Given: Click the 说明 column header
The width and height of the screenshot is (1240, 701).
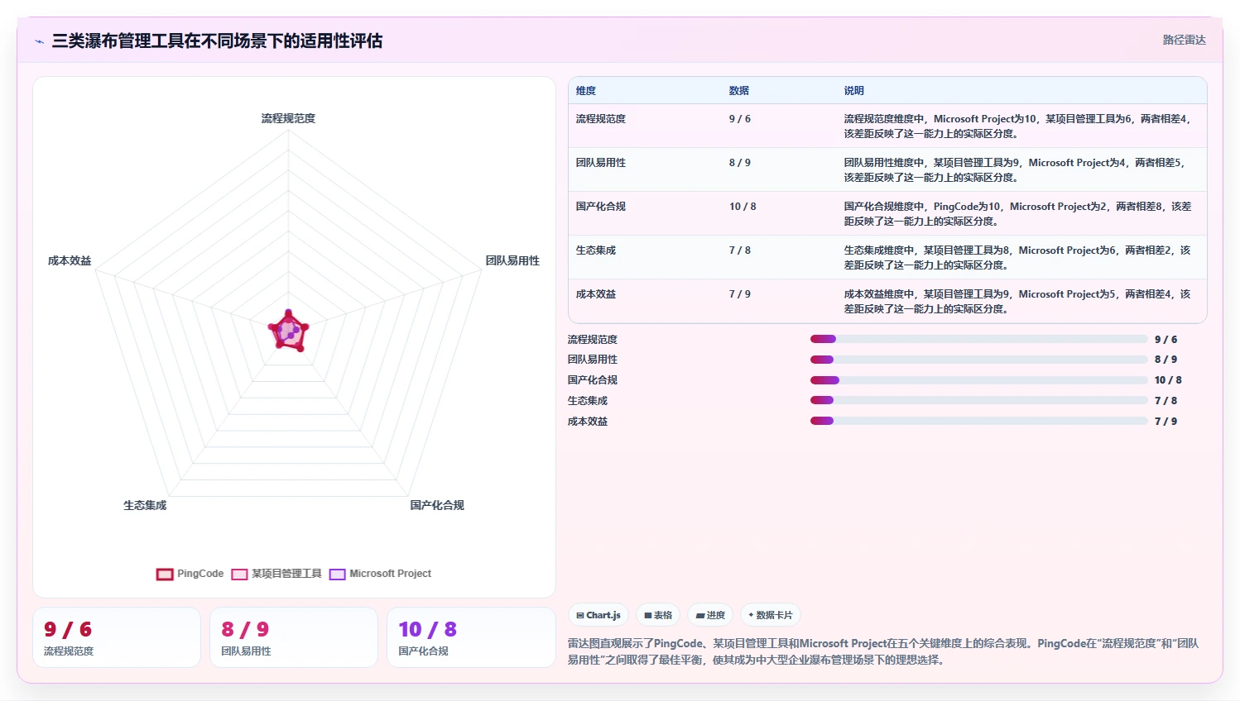Looking at the screenshot, I should pyautogui.click(x=854, y=91).
